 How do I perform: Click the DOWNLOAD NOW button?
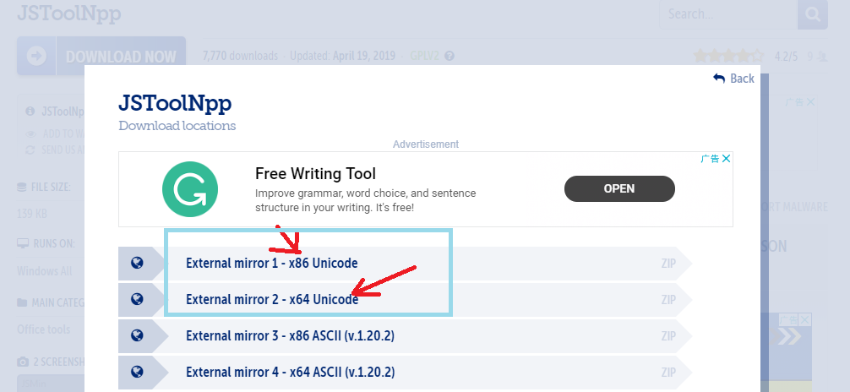[x=101, y=57]
